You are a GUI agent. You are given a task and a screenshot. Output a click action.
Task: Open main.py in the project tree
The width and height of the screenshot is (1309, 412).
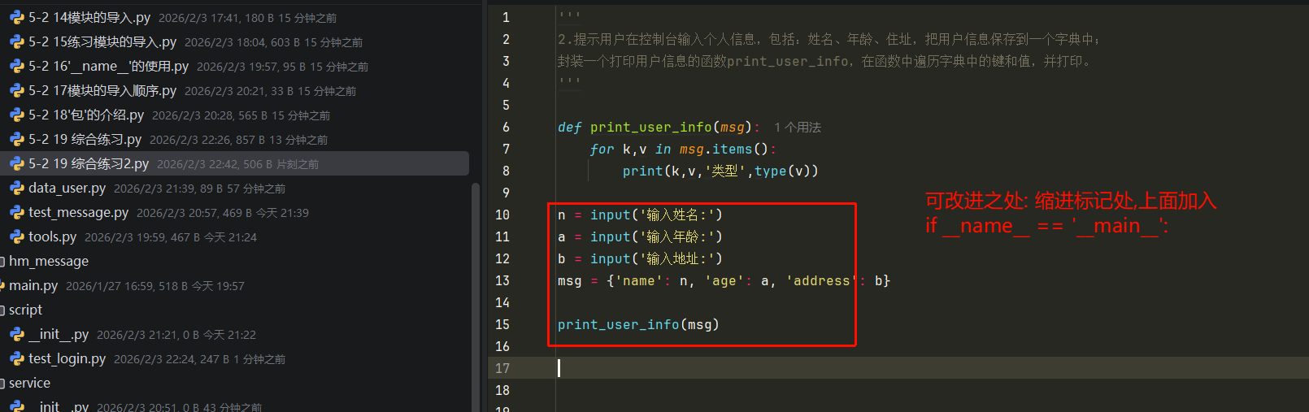[33, 285]
